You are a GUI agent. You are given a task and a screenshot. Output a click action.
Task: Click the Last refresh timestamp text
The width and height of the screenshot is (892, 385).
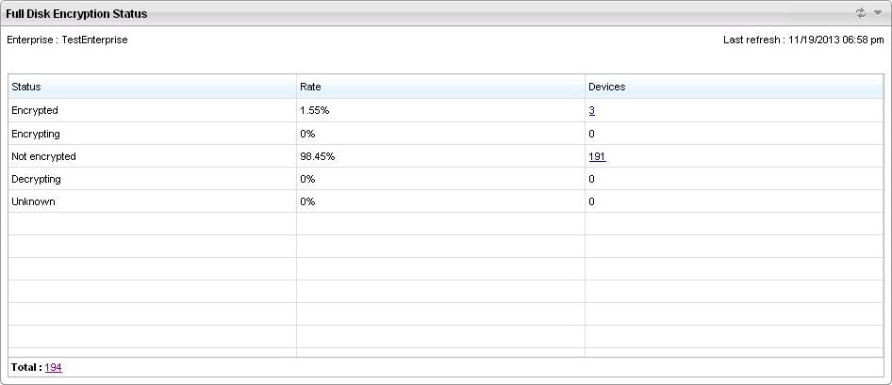(x=802, y=40)
